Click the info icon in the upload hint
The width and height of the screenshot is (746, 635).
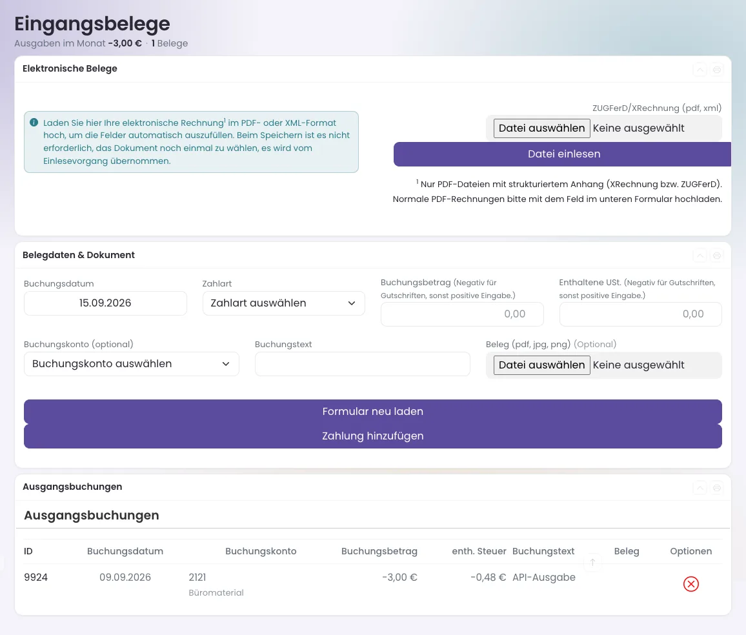[x=34, y=122]
